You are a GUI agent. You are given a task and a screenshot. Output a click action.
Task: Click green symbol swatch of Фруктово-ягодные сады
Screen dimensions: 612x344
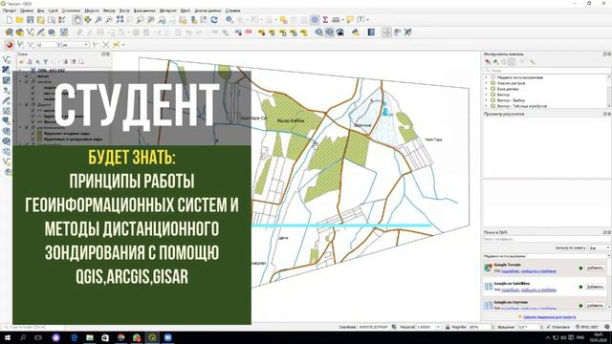tap(39, 134)
